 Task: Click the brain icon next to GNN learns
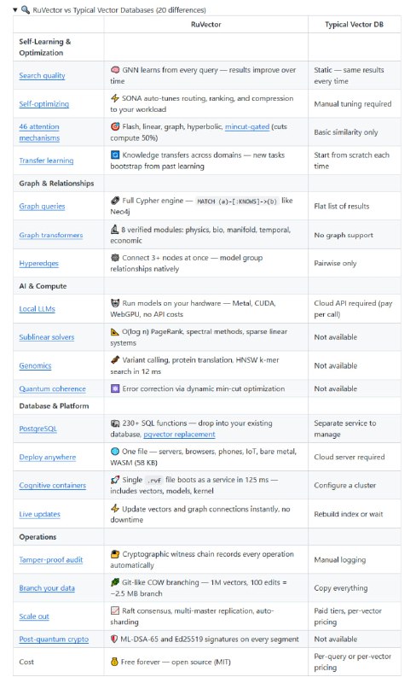(115, 70)
